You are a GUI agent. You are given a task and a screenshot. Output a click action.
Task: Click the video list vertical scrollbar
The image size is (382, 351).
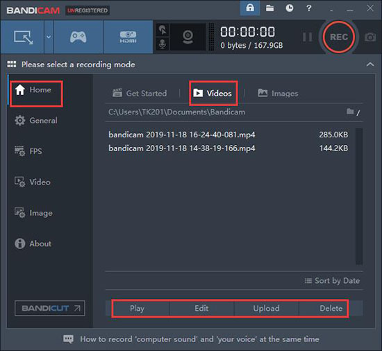pos(359,196)
